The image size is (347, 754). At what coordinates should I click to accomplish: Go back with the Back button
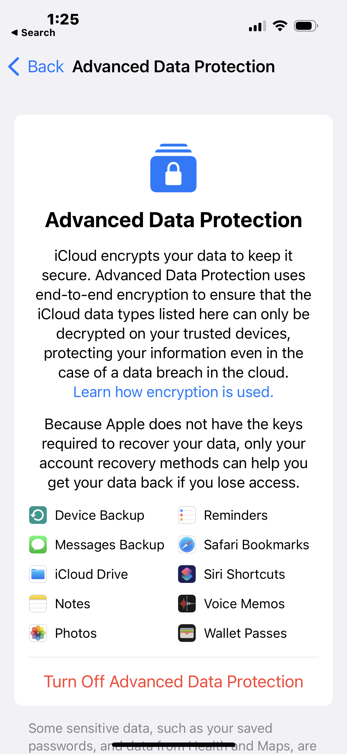tap(46, 66)
